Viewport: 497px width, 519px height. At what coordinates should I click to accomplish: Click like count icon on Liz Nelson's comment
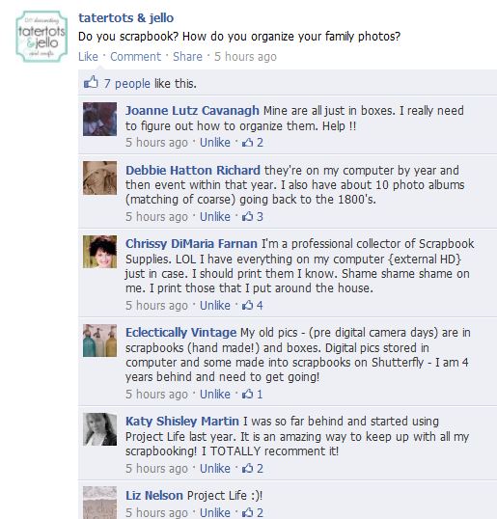point(248,512)
